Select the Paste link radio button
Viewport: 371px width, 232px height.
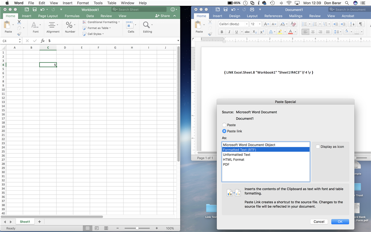(x=224, y=131)
